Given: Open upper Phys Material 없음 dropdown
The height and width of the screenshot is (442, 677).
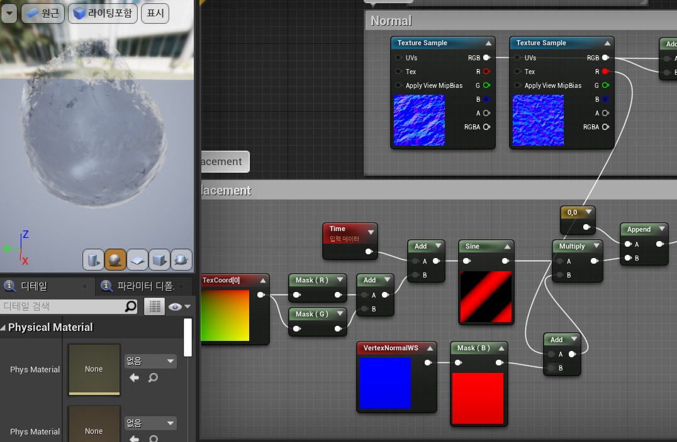Looking at the screenshot, I should (x=150, y=361).
